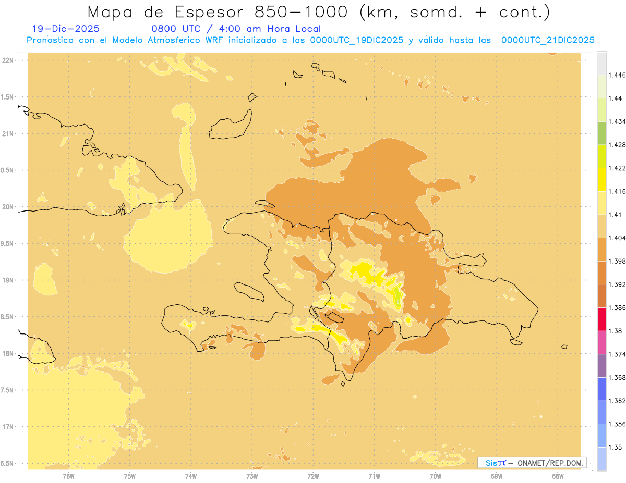Viewport: 626px width, 483px height.
Task: Click the longitude label '70W'
Action: pyautogui.click(x=436, y=476)
